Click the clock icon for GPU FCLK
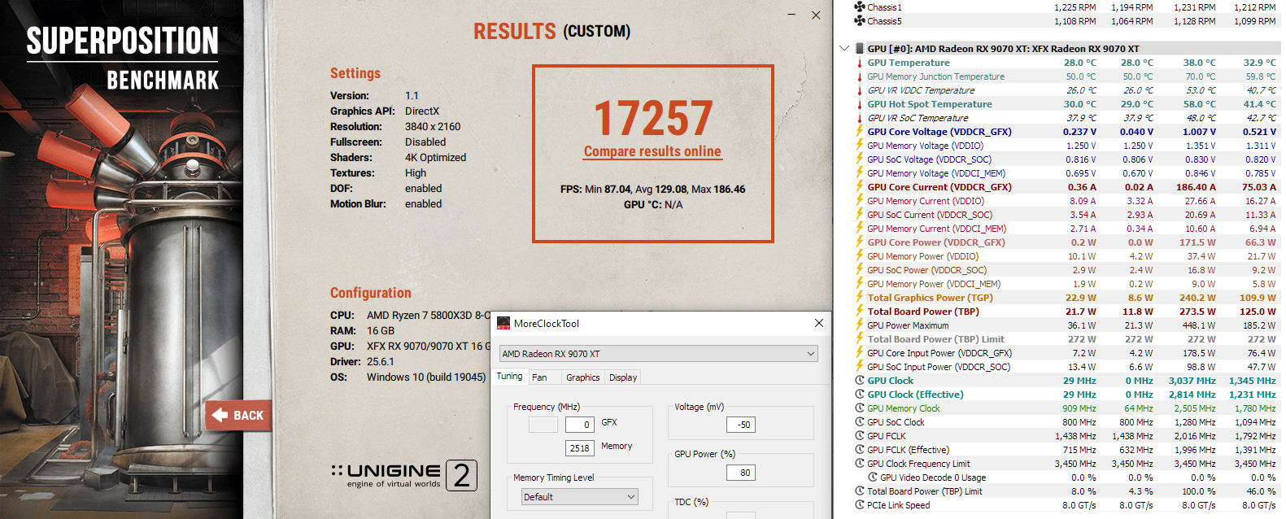Screen dimensions: 1286x519 (860, 436)
